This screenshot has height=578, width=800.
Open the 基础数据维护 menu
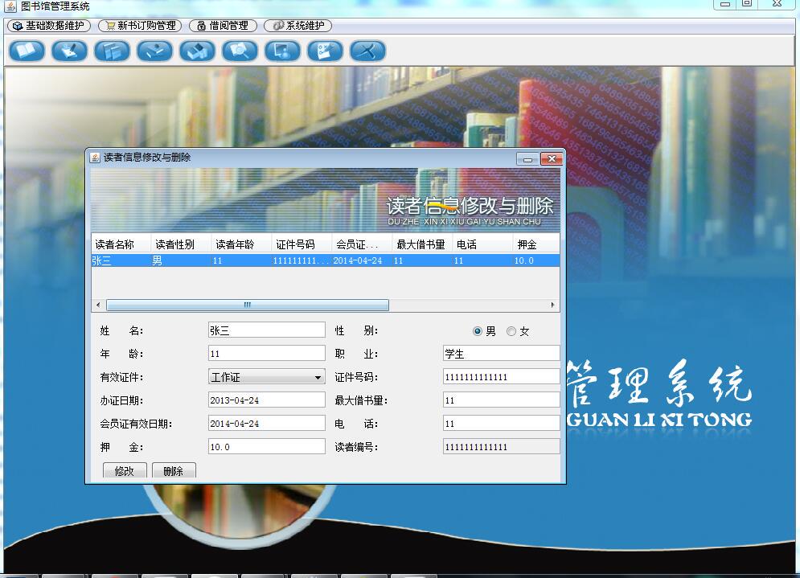49,26
